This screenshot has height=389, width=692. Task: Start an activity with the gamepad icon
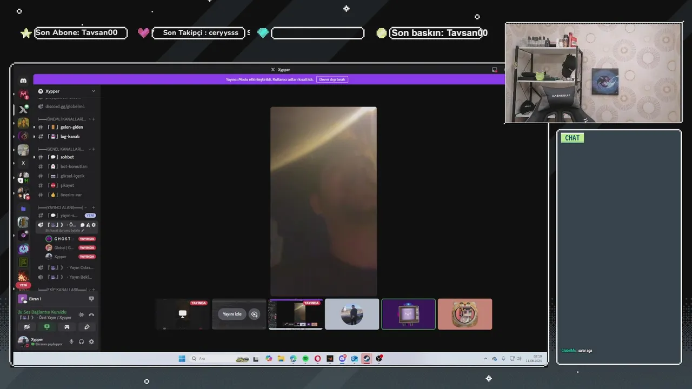point(67,327)
